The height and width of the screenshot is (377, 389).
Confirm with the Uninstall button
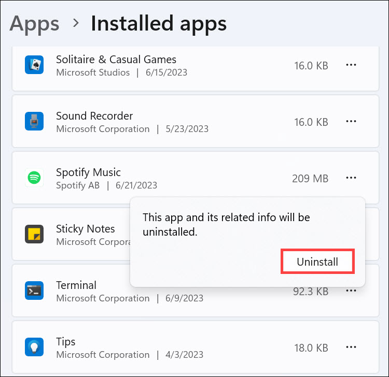[317, 262]
